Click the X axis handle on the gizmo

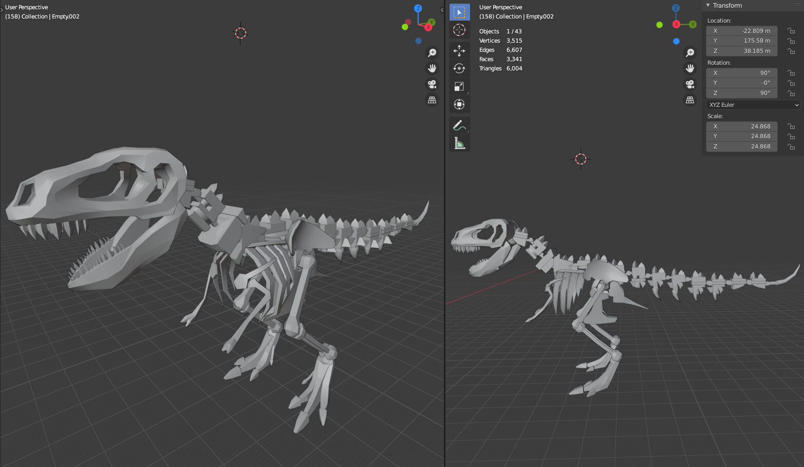(428, 27)
